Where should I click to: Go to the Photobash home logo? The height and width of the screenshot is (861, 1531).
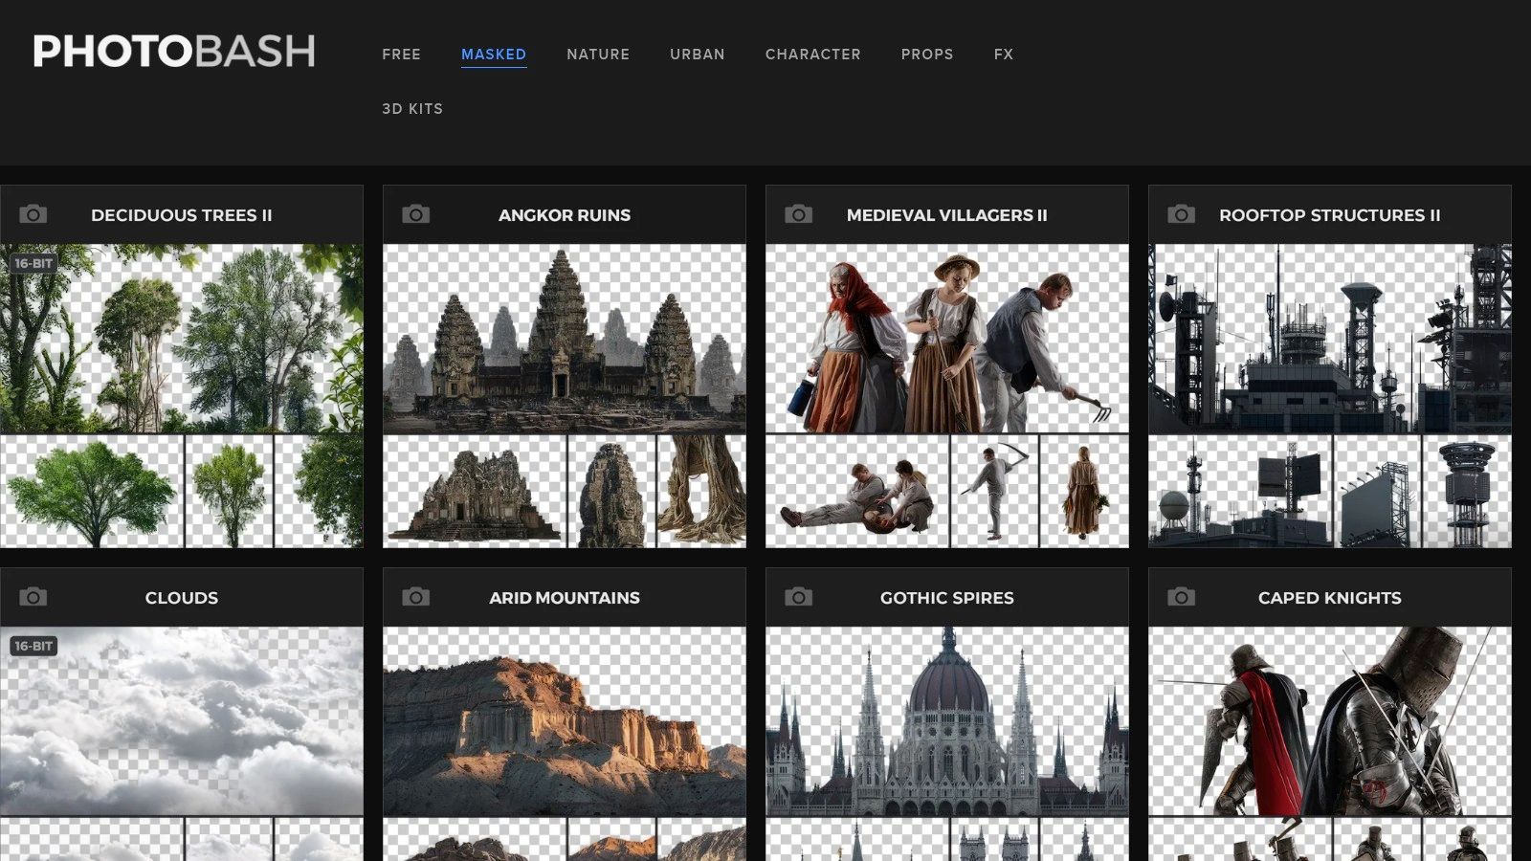point(174,52)
